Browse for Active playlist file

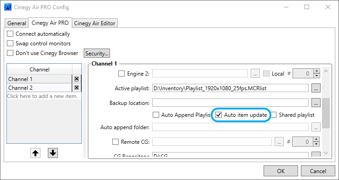(316, 88)
